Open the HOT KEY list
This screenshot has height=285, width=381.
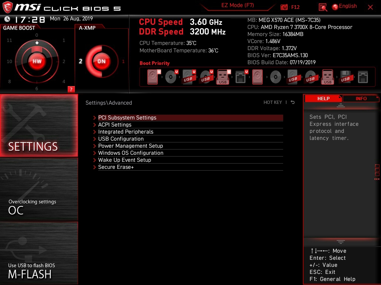click(273, 102)
